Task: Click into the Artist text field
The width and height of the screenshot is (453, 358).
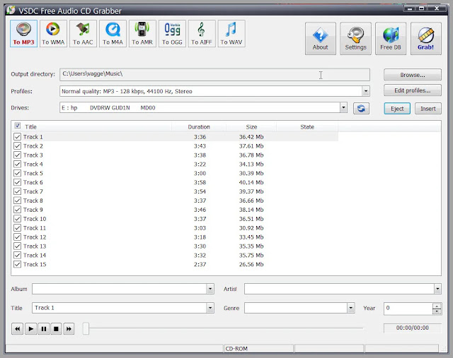Action: coord(339,289)
